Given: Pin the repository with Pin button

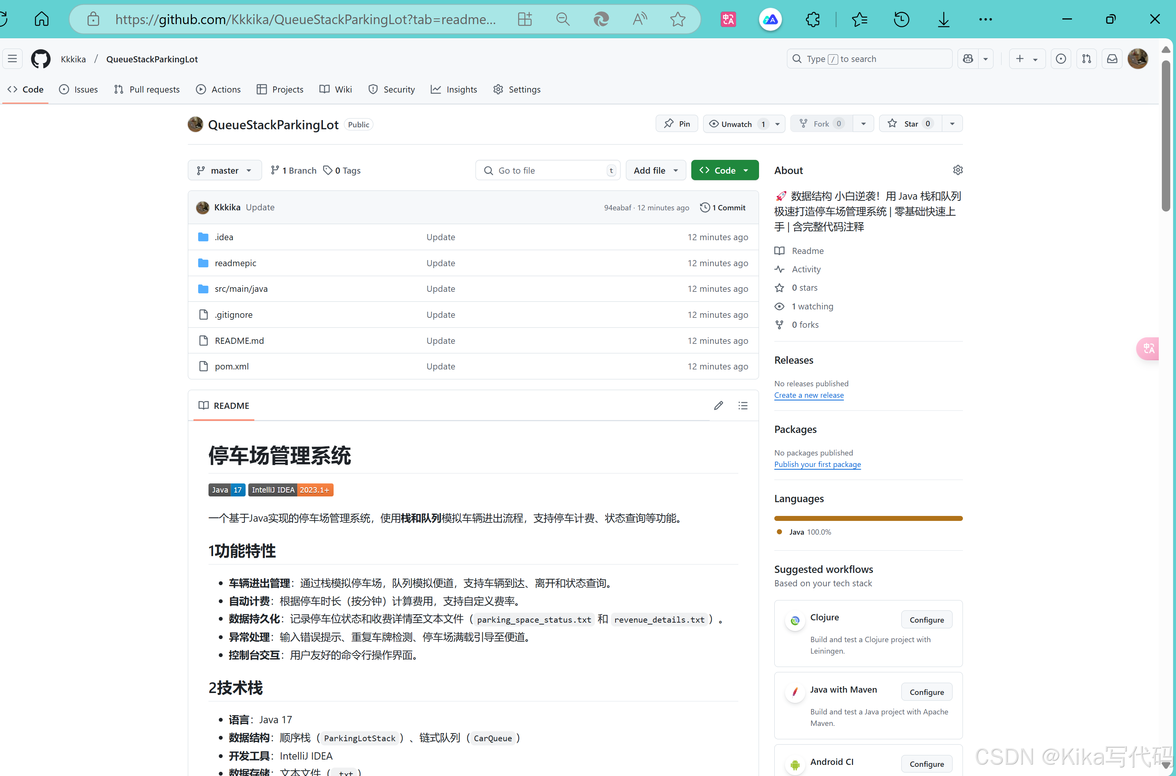Looking at the screenshot, I should pyautogui.click(x=677, y=124).
